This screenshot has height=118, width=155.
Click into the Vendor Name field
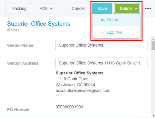101,45
